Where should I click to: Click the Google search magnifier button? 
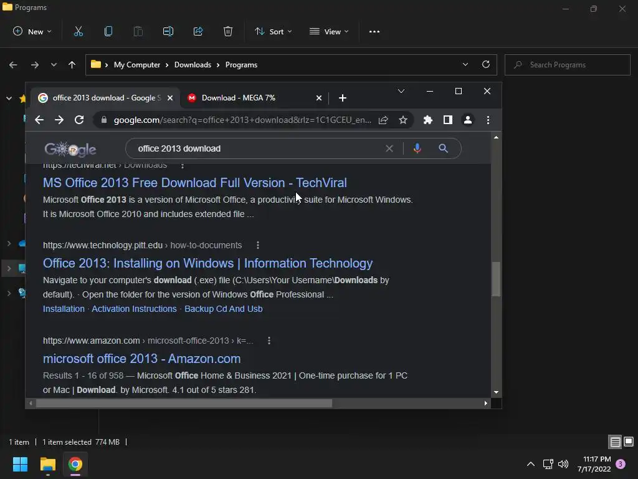coord(443,148)
